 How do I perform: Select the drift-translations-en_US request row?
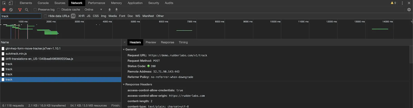tap(61, 59)
